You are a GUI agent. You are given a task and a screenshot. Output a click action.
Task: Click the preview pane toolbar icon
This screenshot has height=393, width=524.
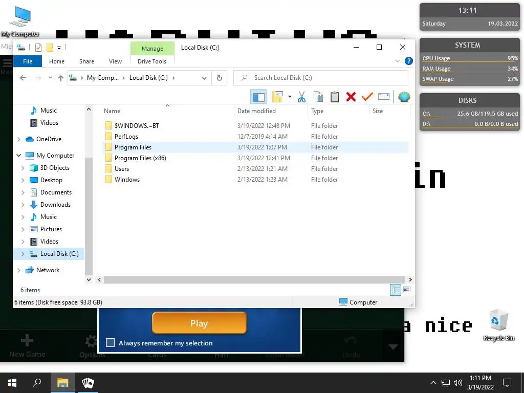[258, 97]
